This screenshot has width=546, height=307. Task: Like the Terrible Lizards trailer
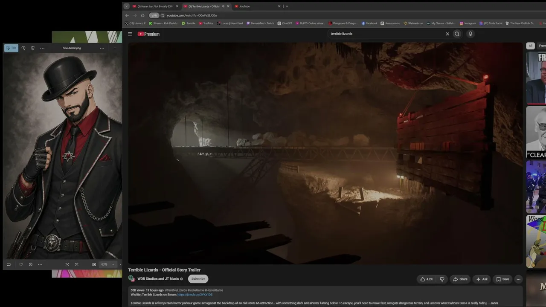[x=427, y=279]
